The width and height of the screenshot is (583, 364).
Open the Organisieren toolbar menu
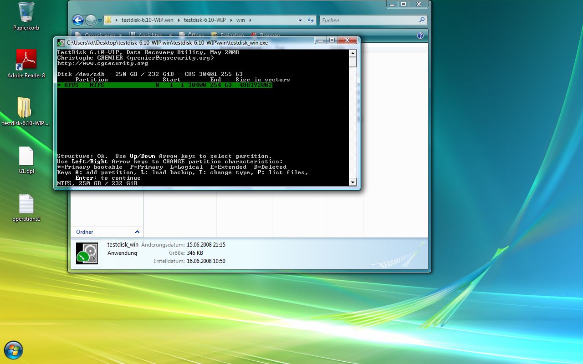click(x=99, y=35)
